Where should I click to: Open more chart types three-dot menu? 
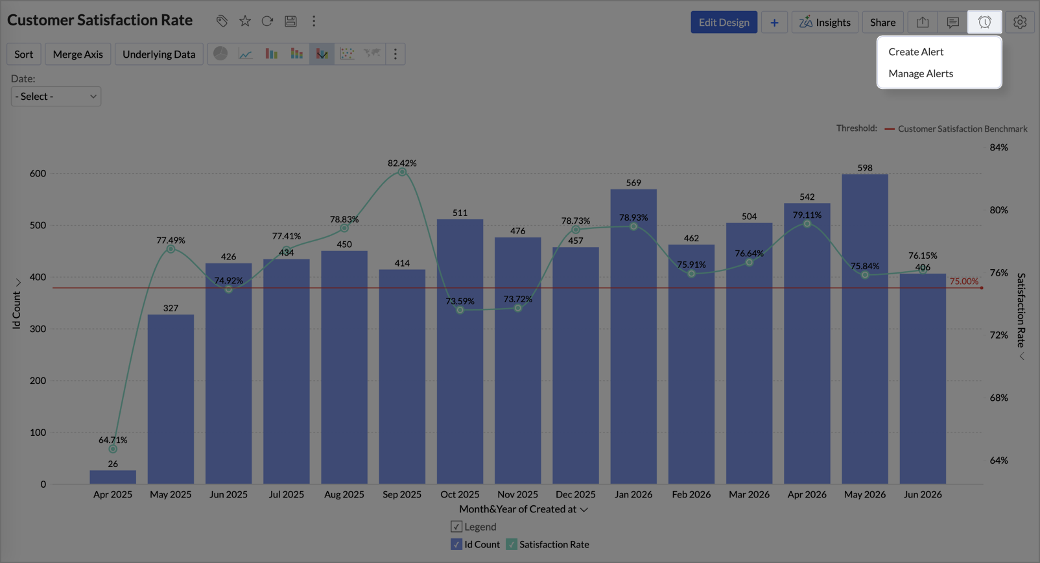tap(396, 54)
